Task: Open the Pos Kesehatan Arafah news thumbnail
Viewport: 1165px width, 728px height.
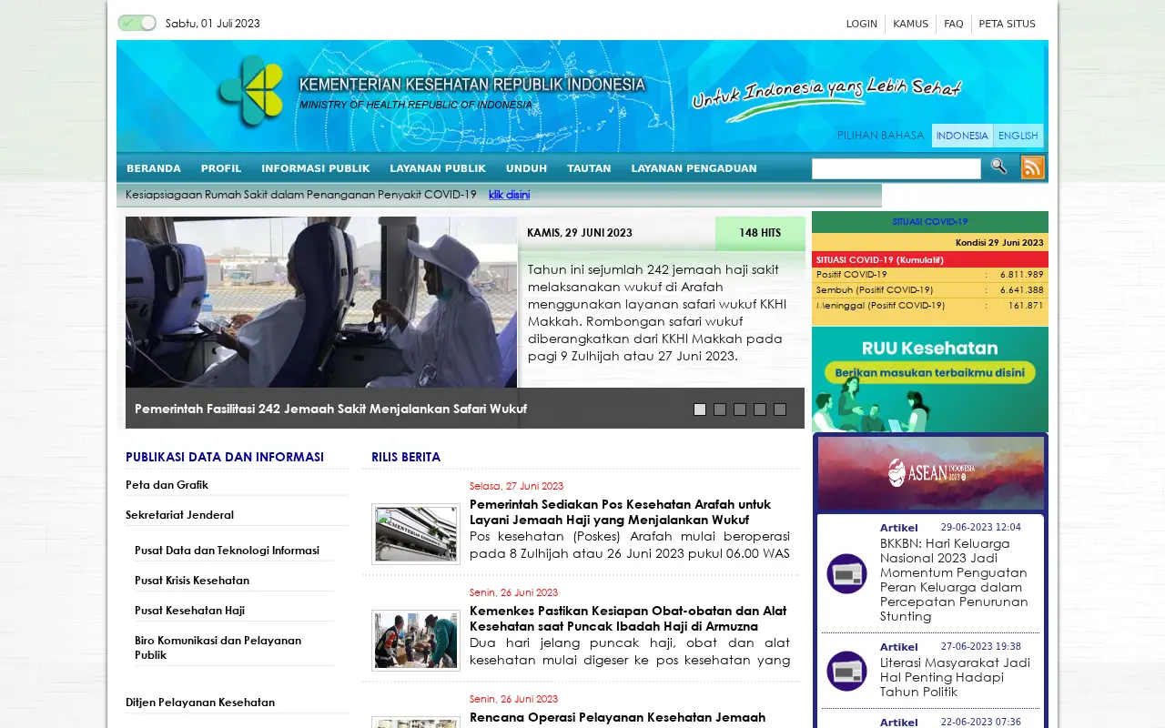Action: [416, 534]
